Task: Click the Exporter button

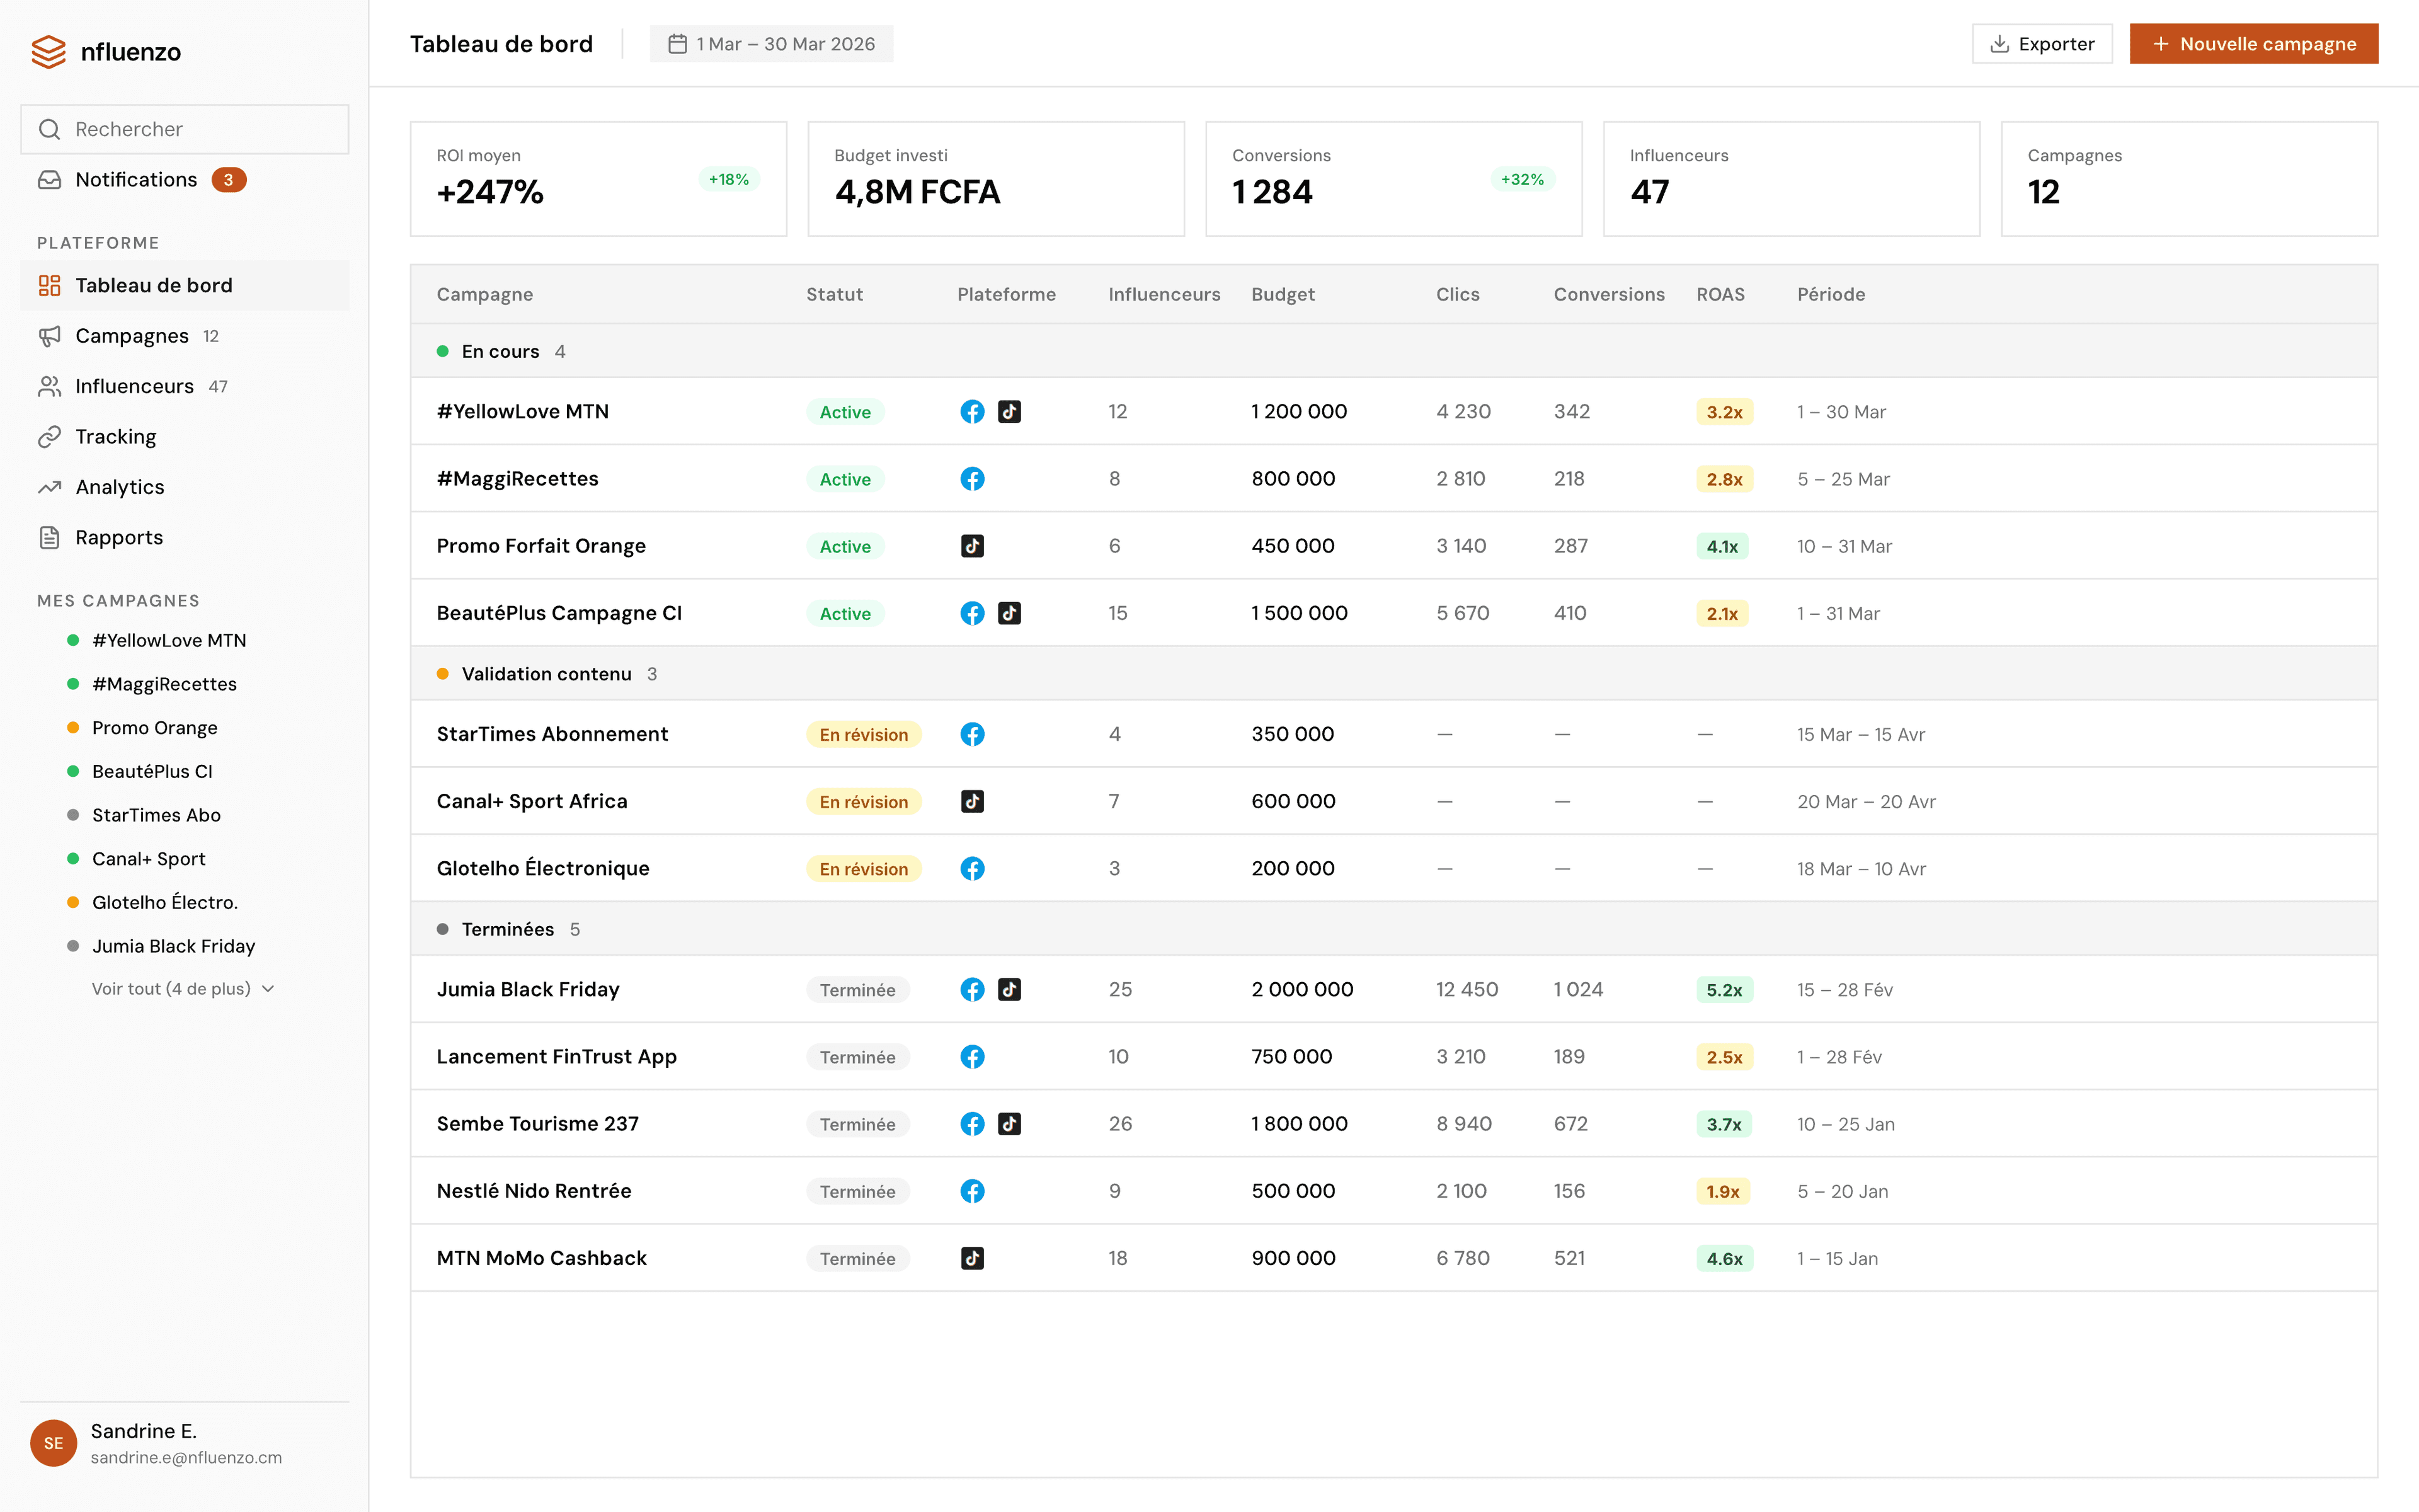Action: (x=2041, y=44)
